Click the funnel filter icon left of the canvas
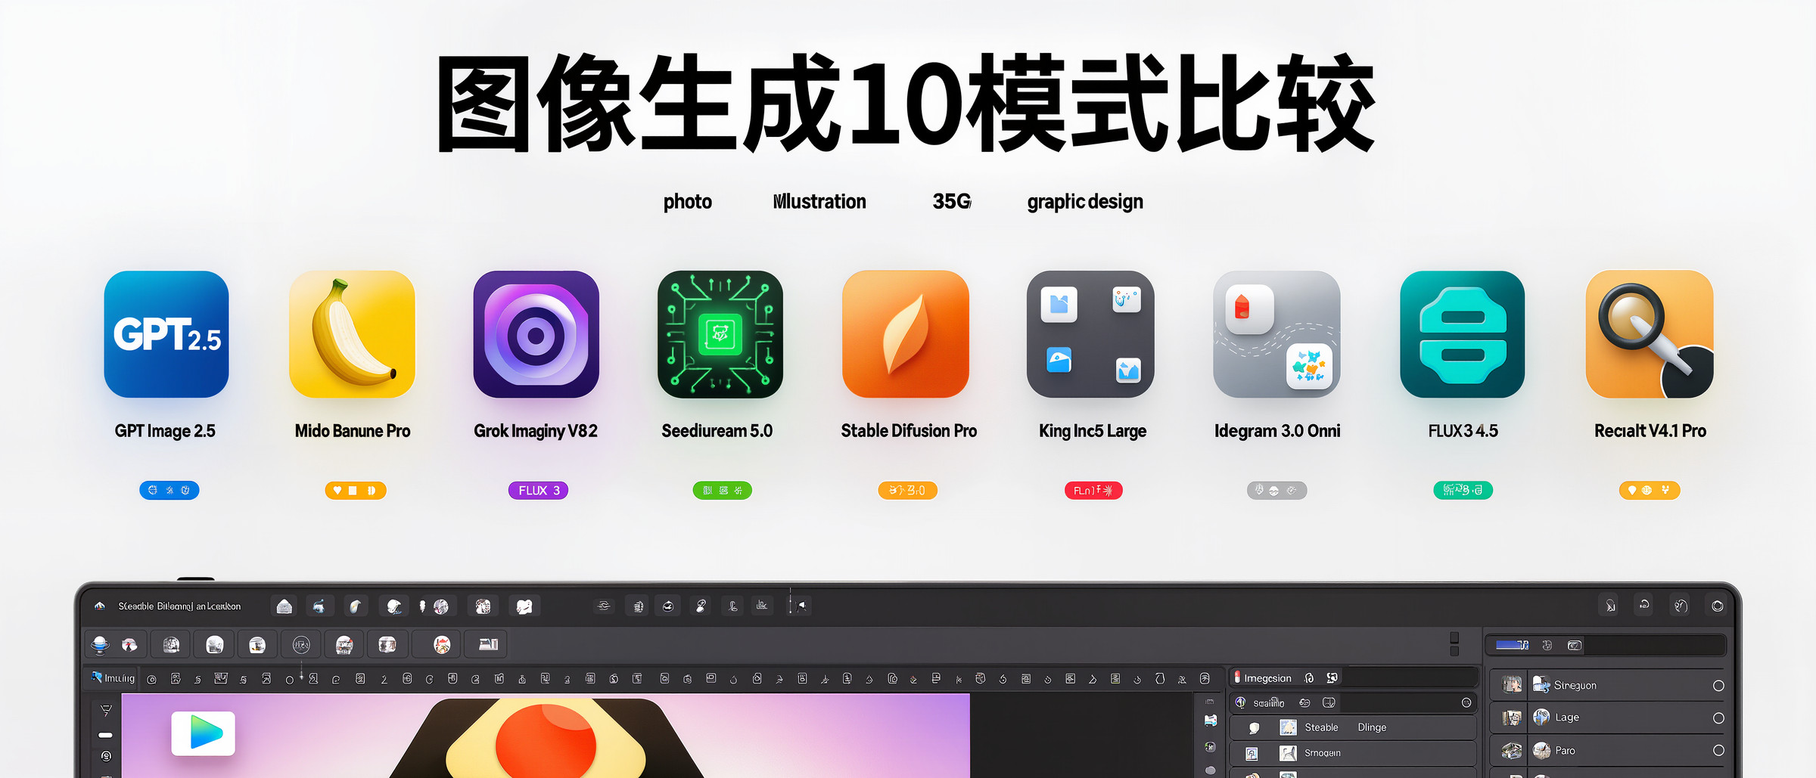 click(x=106, y=711)
